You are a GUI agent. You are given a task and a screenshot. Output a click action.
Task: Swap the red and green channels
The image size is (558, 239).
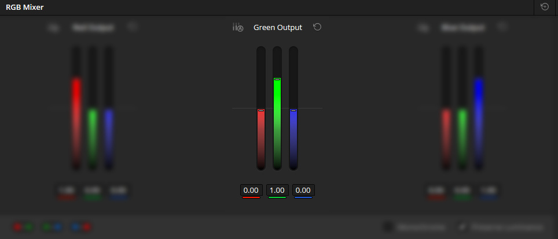point(23,227)
